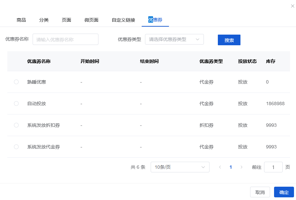Open the 10条/页 page size dropdown
This screenshot has height=200, width=296.
pos(180,167)
